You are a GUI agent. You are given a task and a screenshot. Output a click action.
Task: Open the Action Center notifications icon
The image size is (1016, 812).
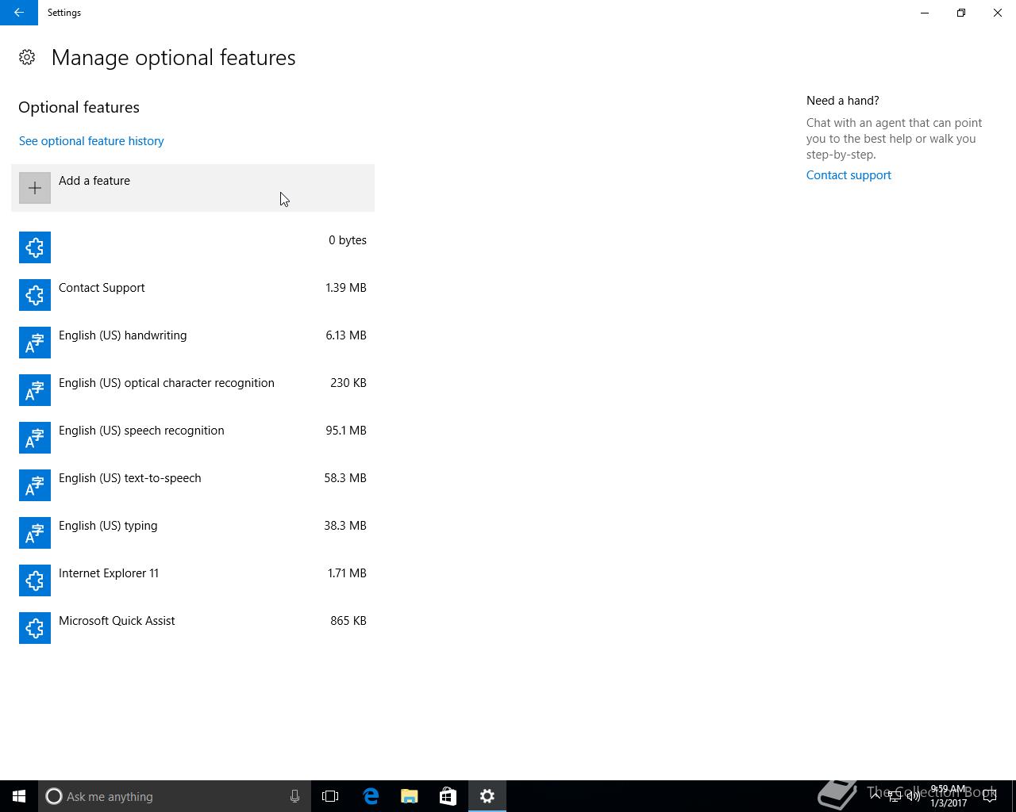click(x=989, y=796)
